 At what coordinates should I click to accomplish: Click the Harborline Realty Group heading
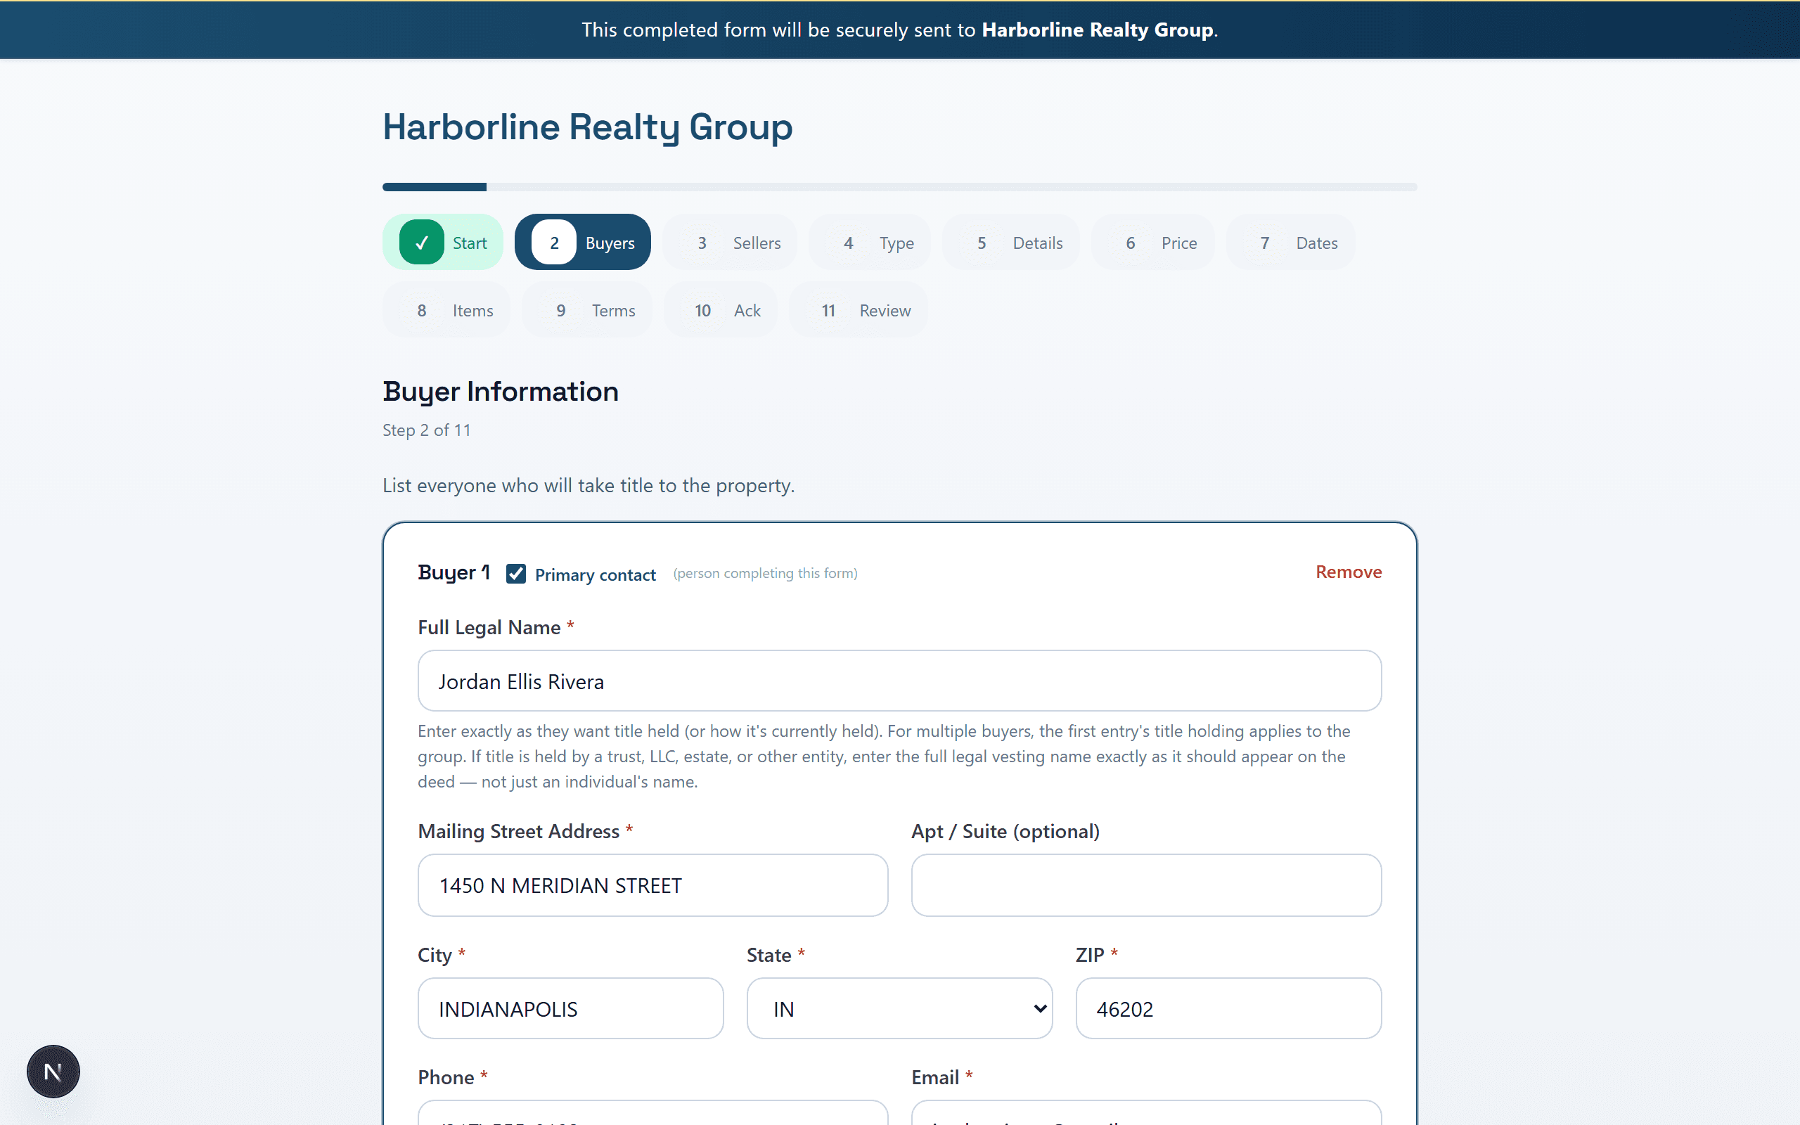(588, 127)
